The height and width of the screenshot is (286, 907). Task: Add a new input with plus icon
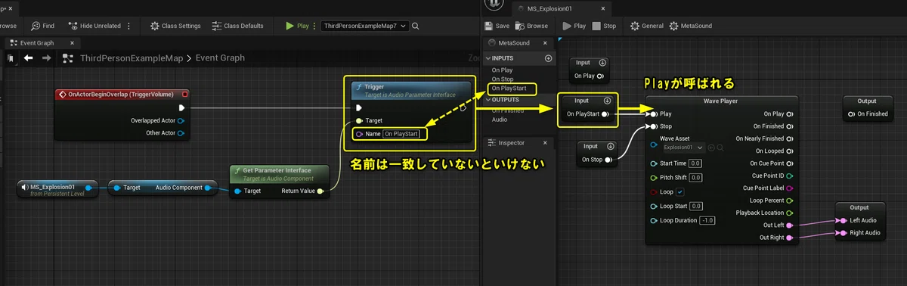(548, 58)
